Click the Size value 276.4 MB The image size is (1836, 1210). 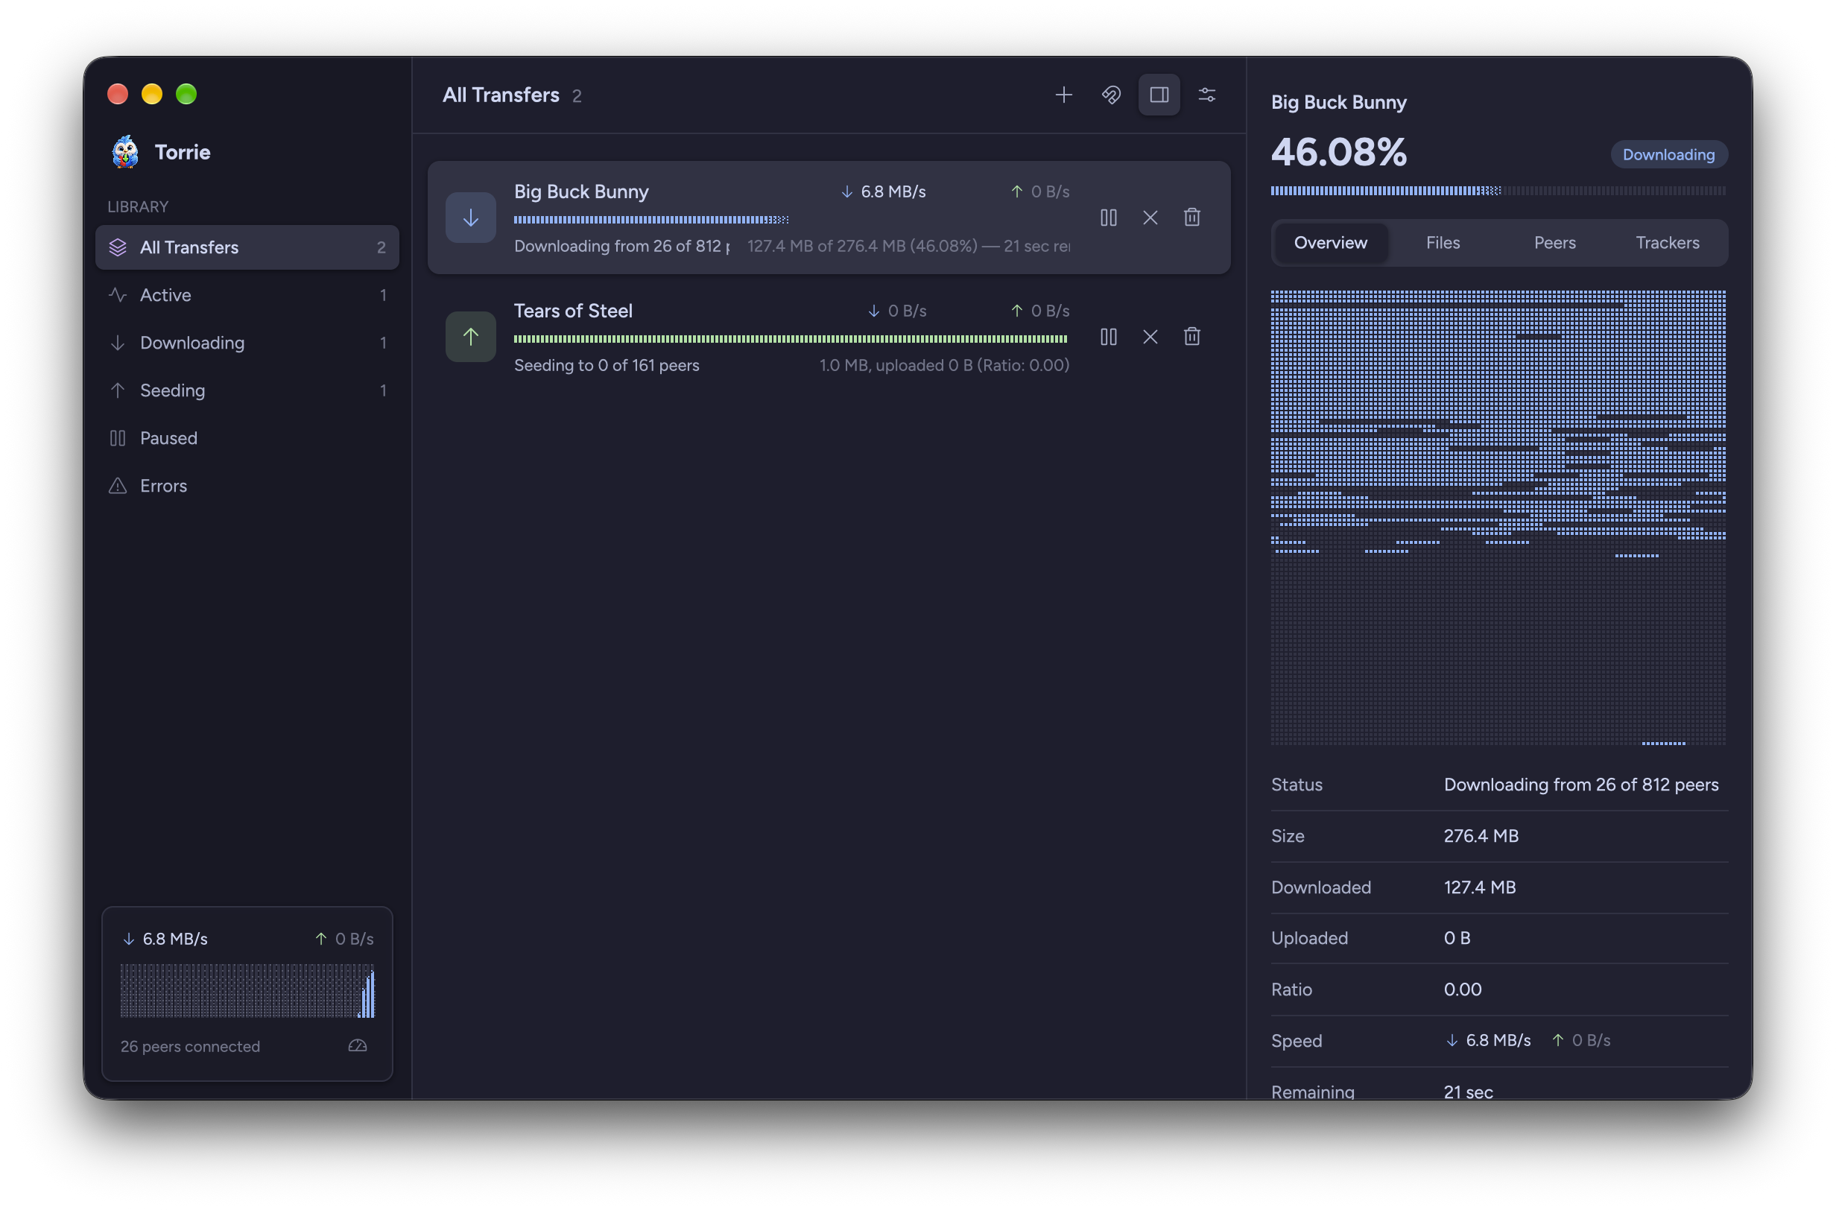1481,836
